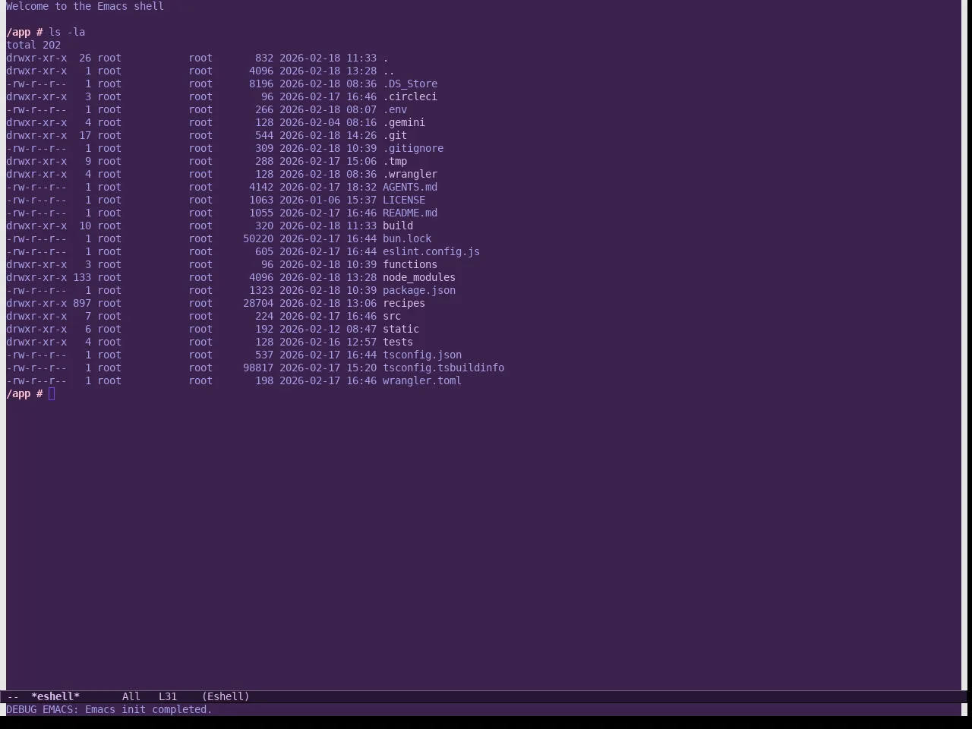Click the 2026-02-04 08:16 date of .gemini
This screenshot has width=972, height=729.
[x=328, y=122]
